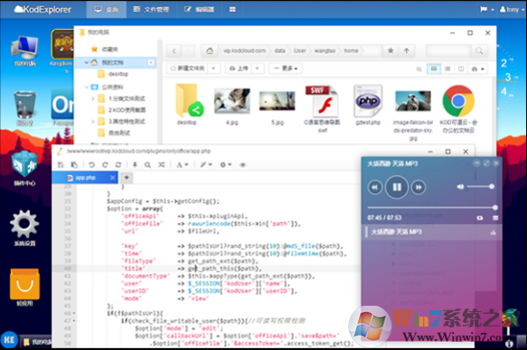Open search icon in editor toolbar
Image resolution: width=527 pixels, height=350 pixels.
click(147, 164)
